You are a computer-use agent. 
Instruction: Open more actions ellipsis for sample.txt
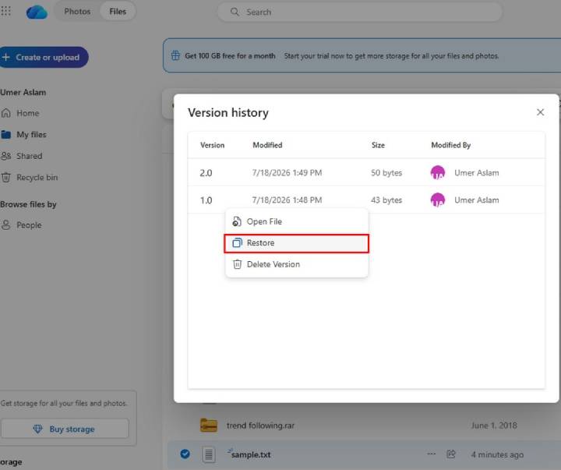click(432, 454)
